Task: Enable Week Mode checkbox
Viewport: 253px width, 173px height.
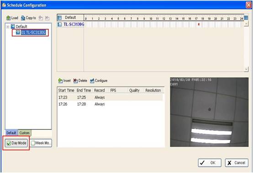Action: (x=33, y=143)
